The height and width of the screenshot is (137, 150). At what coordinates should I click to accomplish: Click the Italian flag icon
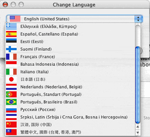(x=11, y=72)
